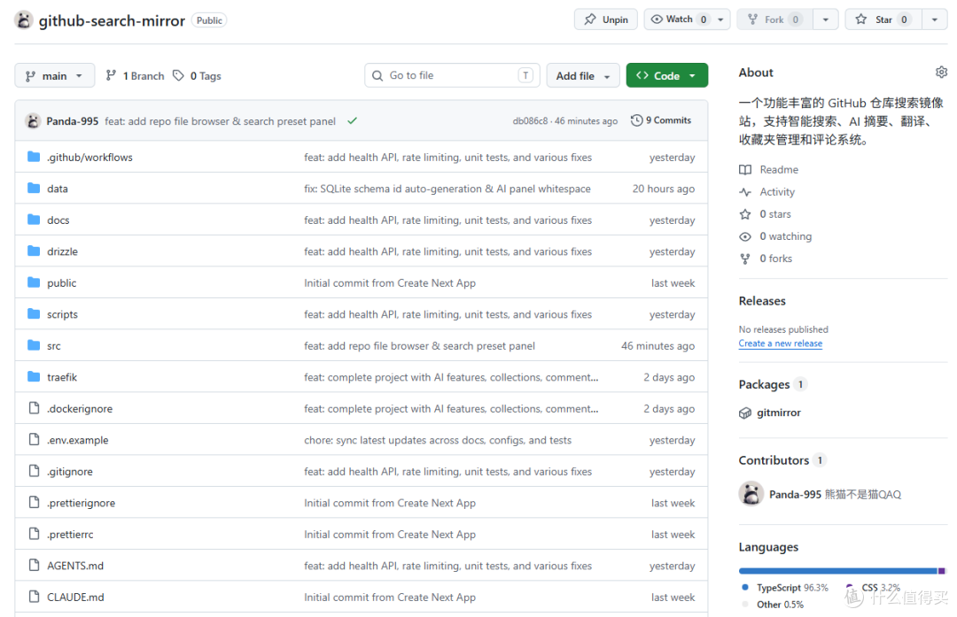Screen dimensions: 957x617
Task: Open the Releases section heading
Action: tap(762, 301)
